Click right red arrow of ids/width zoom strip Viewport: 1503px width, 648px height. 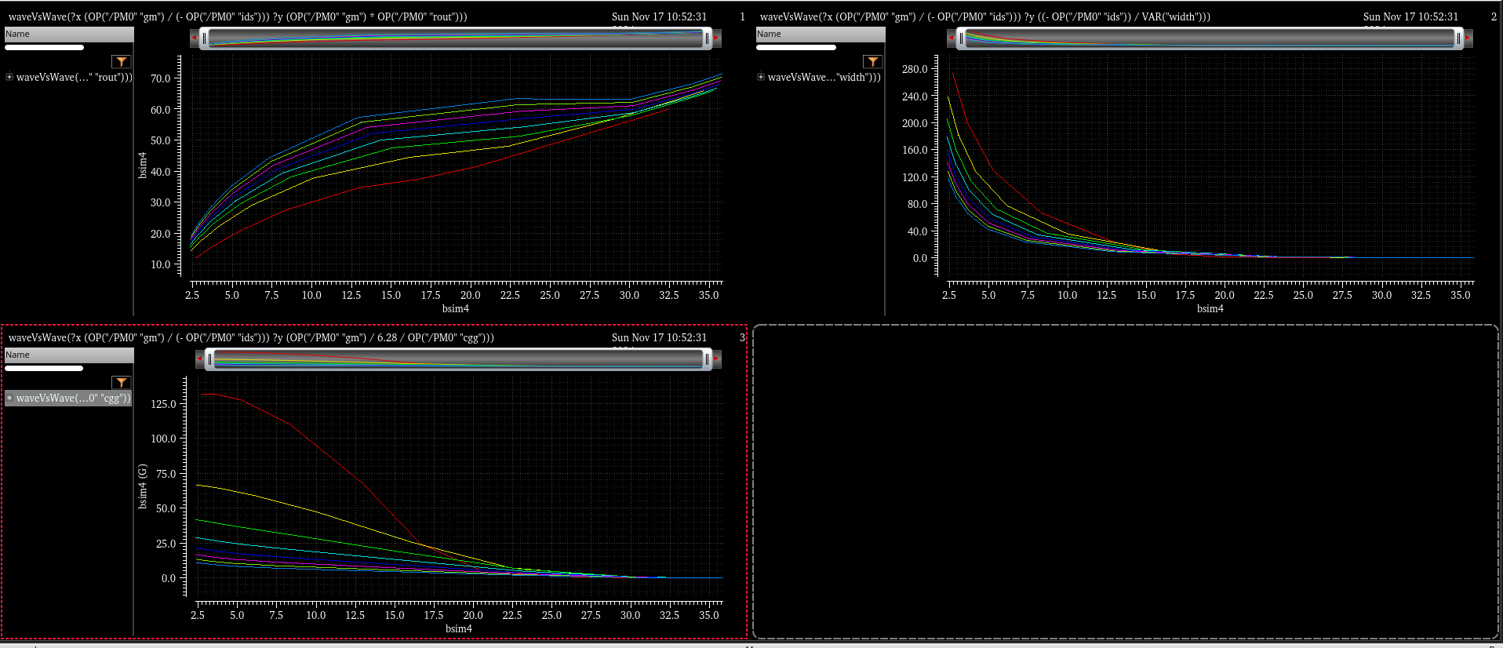click(1468, 37)
